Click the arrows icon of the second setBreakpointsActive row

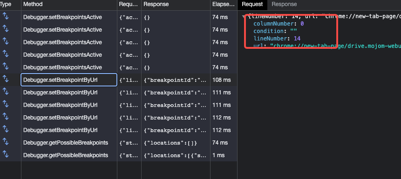[6, 29]
